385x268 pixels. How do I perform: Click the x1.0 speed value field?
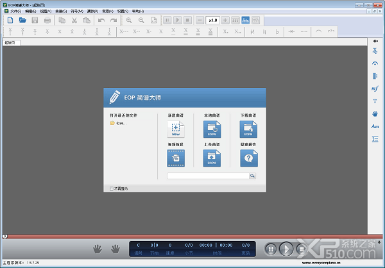coord(212,20)
